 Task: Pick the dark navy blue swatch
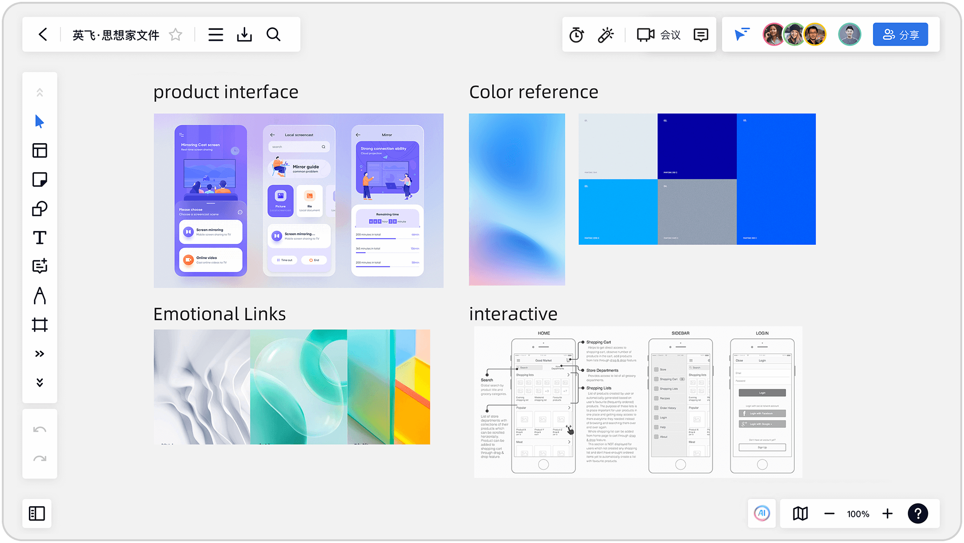click(x=697, y=146)
